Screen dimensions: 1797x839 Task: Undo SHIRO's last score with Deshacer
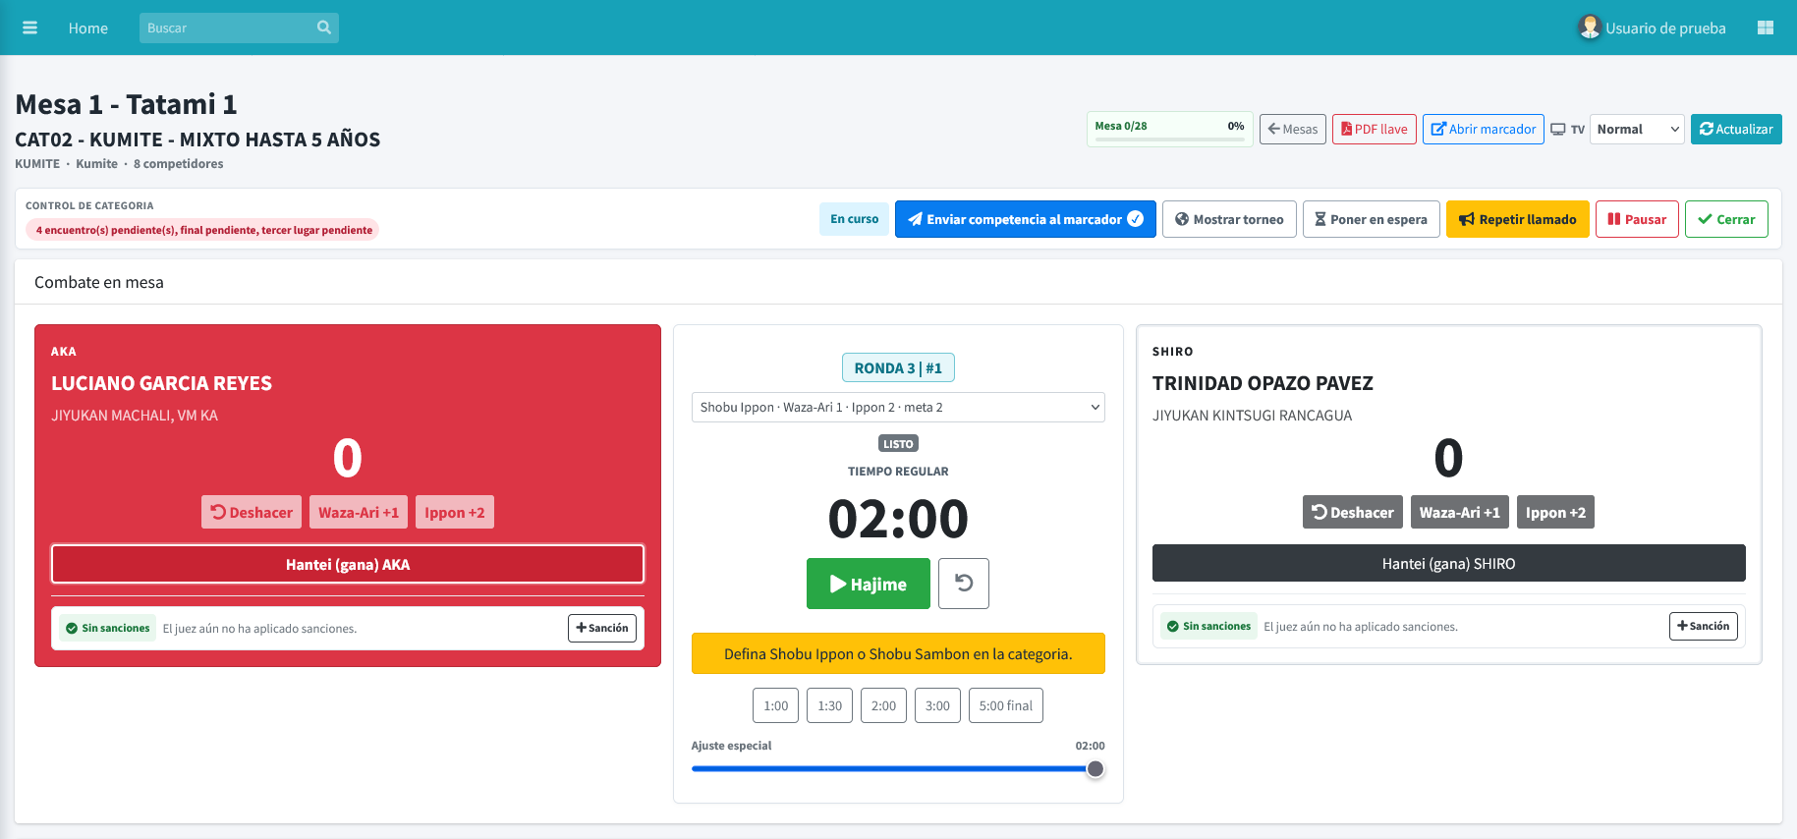[x=1353, y=512]
